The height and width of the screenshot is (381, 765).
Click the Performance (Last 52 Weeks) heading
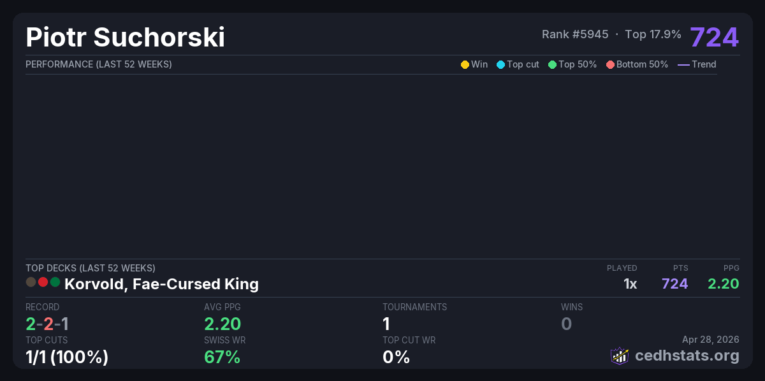click(x=98, y=64)
